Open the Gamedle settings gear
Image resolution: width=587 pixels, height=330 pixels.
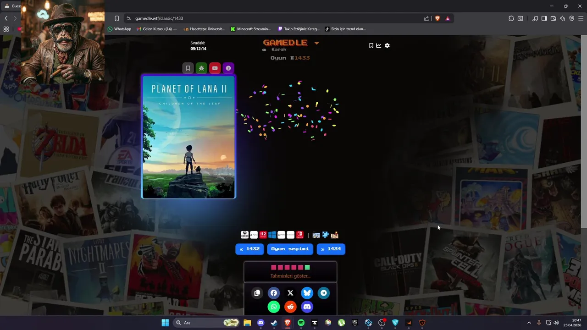pos(387,45)
